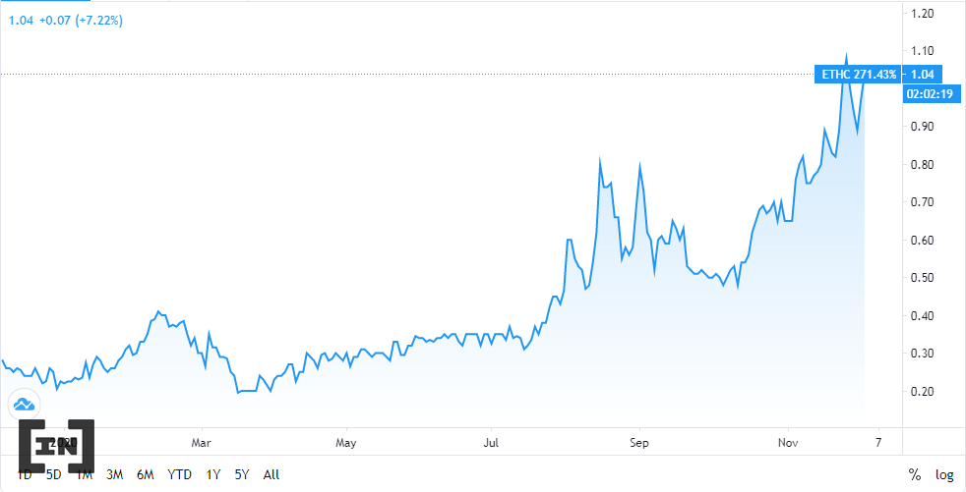Select the YTD time range

(x=180, y=474)
